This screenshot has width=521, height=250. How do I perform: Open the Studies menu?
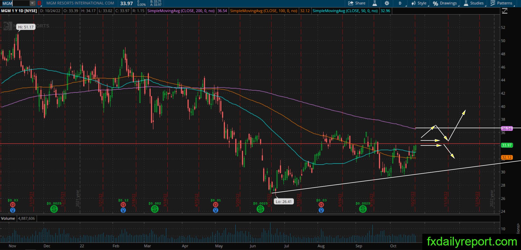tap(474, 3)
